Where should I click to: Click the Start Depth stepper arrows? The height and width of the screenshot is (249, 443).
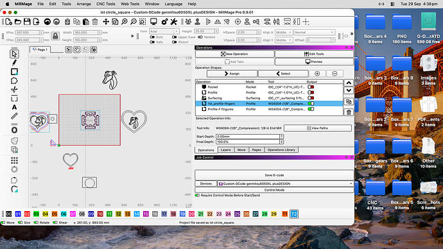coord(281,136)
